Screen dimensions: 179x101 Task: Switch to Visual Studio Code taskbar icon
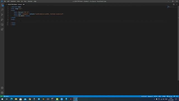75,99
